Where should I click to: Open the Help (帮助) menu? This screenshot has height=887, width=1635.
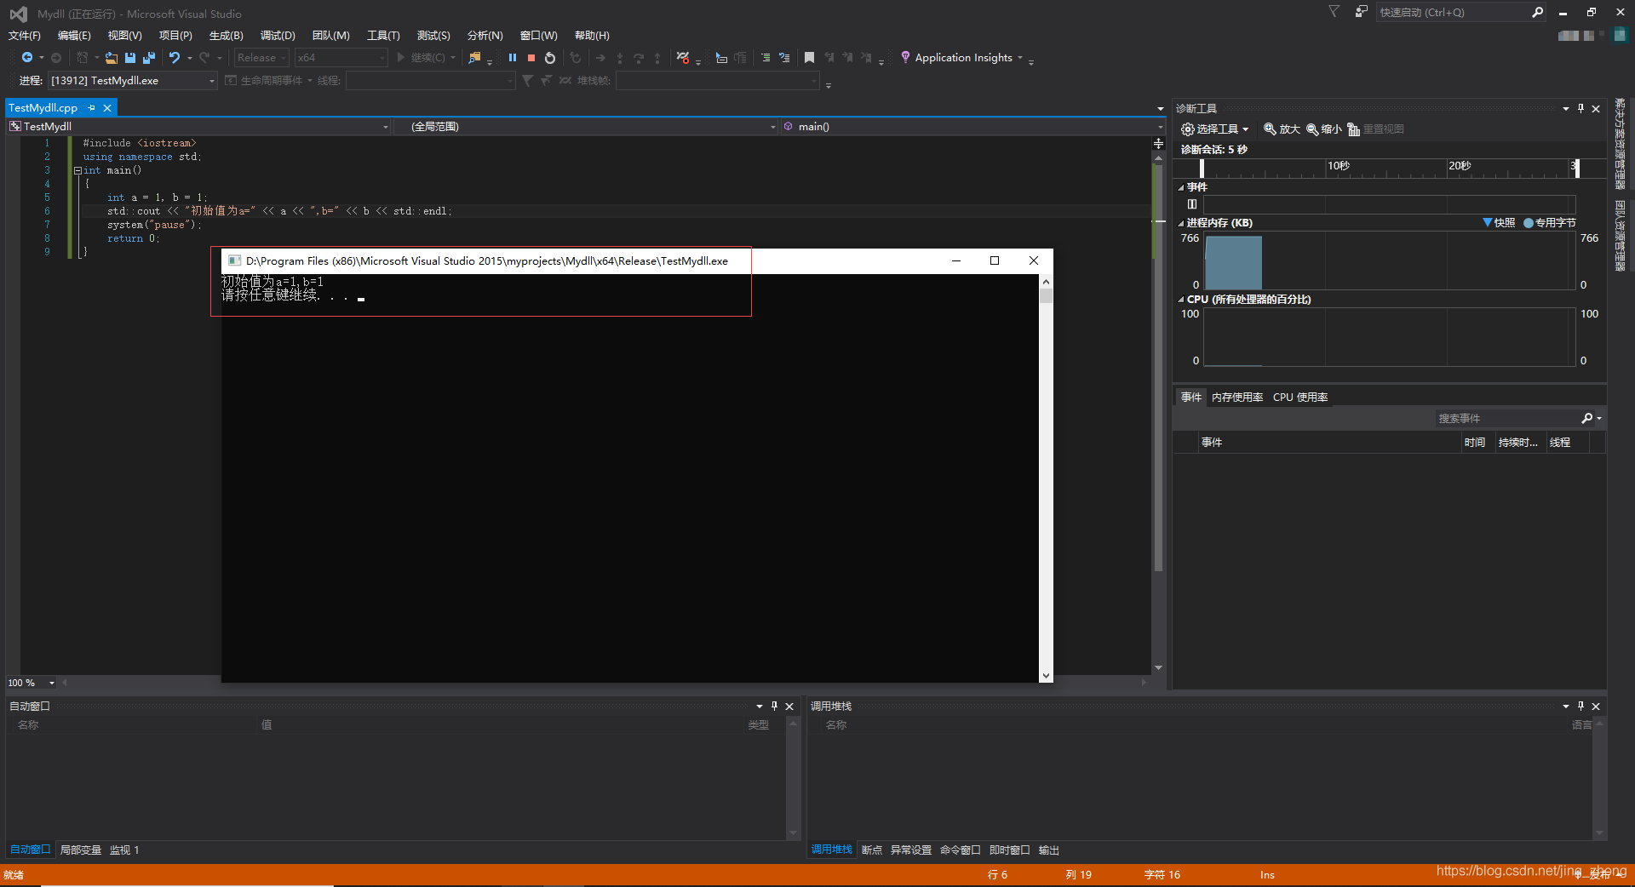(x=592, y=35)
